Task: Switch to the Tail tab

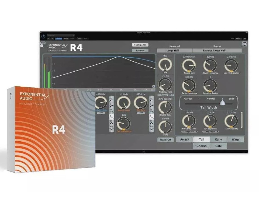Action: [x=202, y=139]
